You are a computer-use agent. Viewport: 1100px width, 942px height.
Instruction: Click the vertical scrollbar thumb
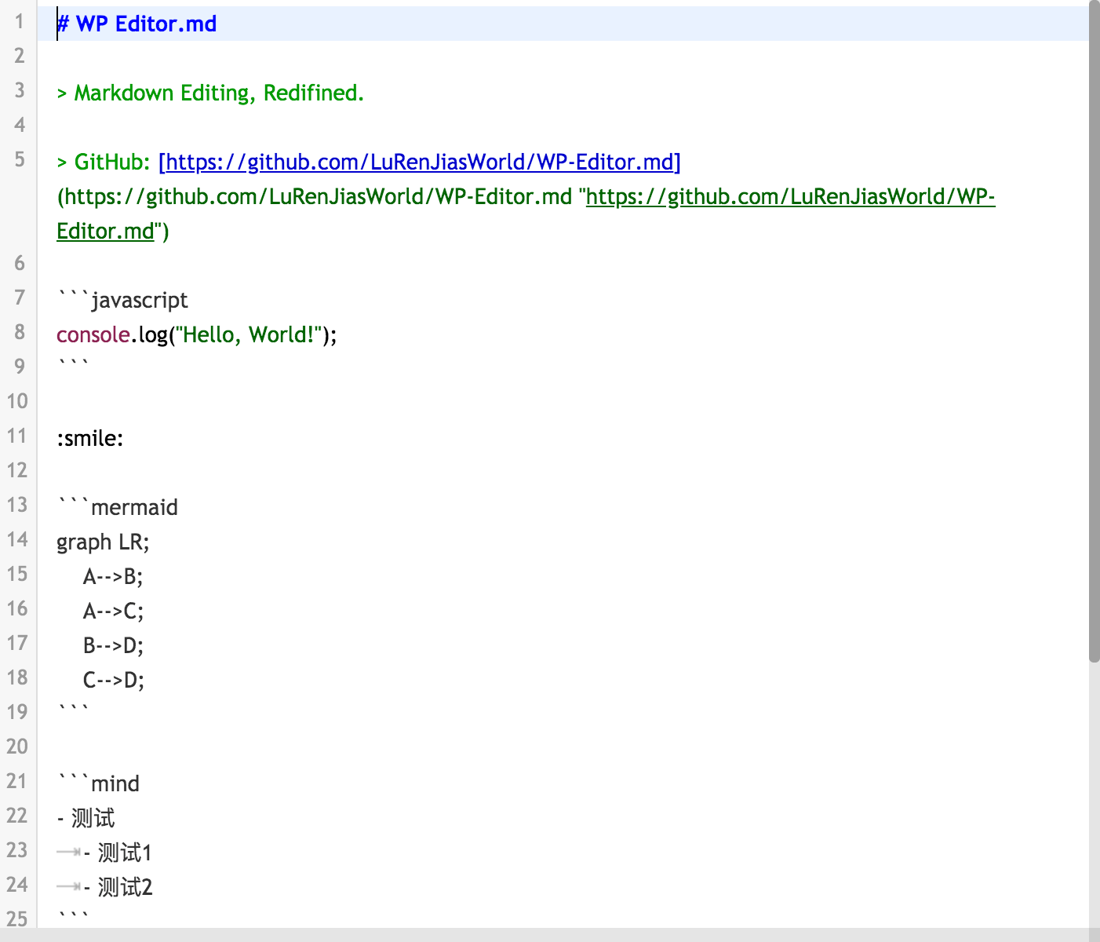click(1095, 331)
